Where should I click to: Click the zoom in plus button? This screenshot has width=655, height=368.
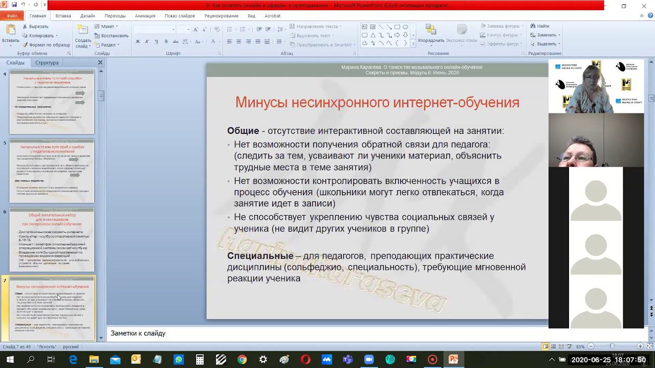[640, 347]
